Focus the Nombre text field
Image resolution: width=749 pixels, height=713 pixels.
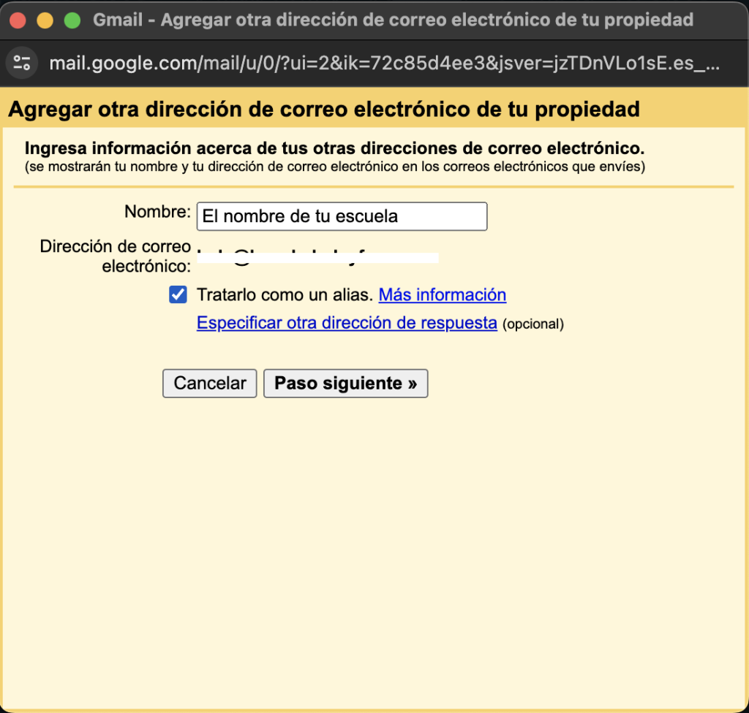click(342, 216)
